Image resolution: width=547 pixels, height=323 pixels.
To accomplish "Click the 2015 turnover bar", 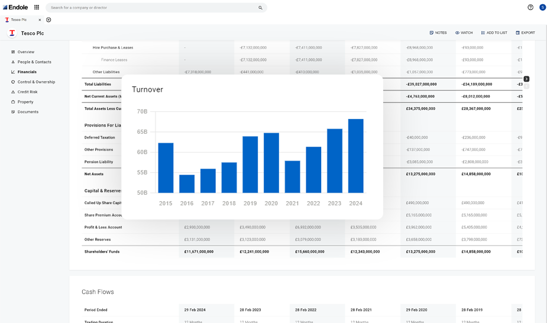I will click(166, 168).
